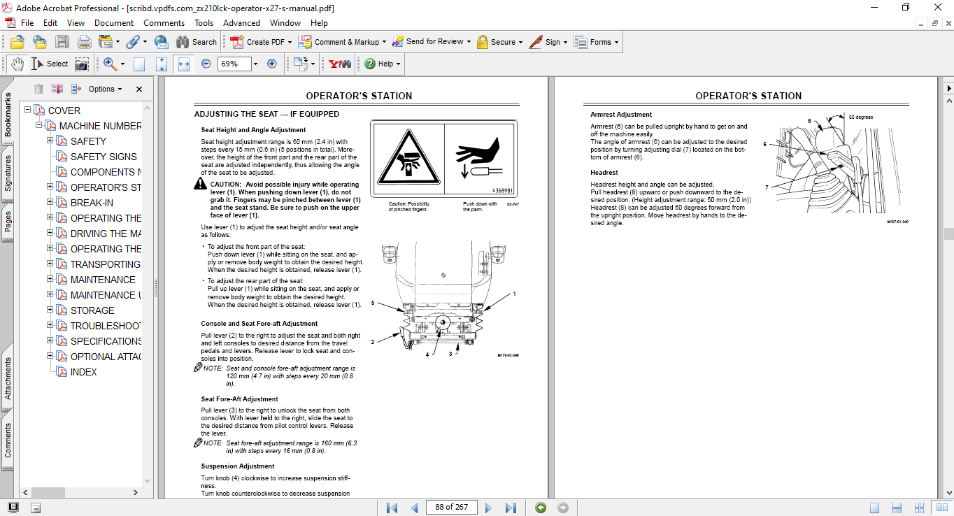The image size is (954, 516).
Task: Click the page number field showing 88 of 267
Action: (x=451, y=507)
